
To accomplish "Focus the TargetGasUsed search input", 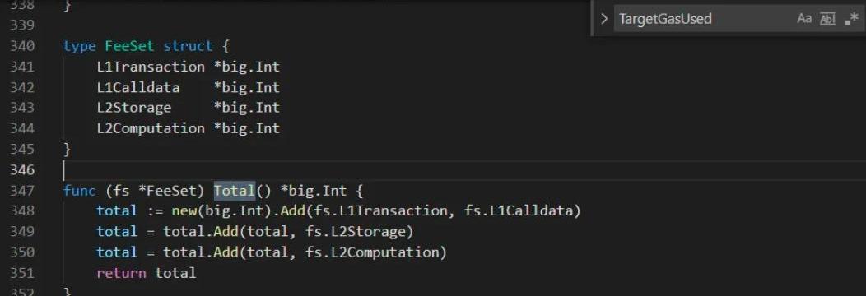I will point(701,19).
